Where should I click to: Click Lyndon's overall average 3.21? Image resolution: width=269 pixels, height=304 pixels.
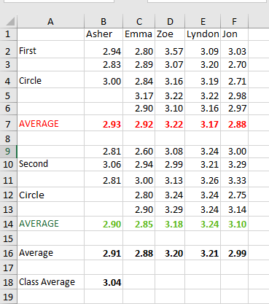[x=203, y=253]
